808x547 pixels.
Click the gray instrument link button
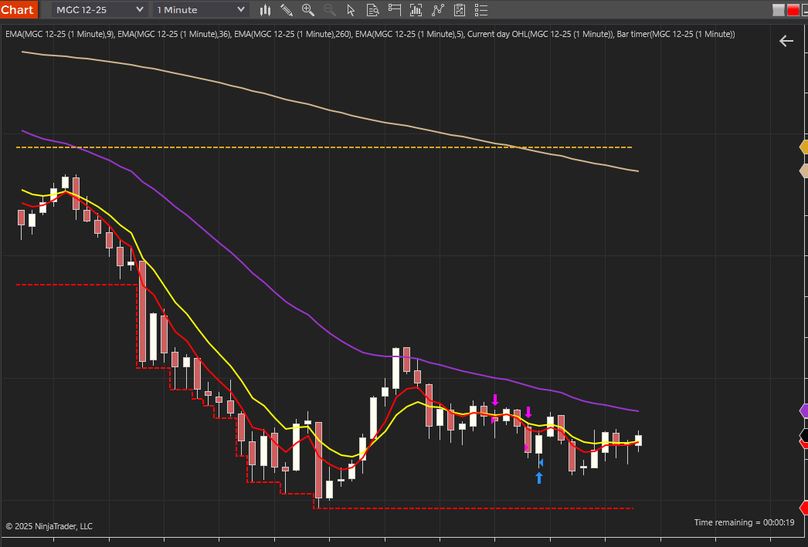pyautogui.click(x=779, y=10)
